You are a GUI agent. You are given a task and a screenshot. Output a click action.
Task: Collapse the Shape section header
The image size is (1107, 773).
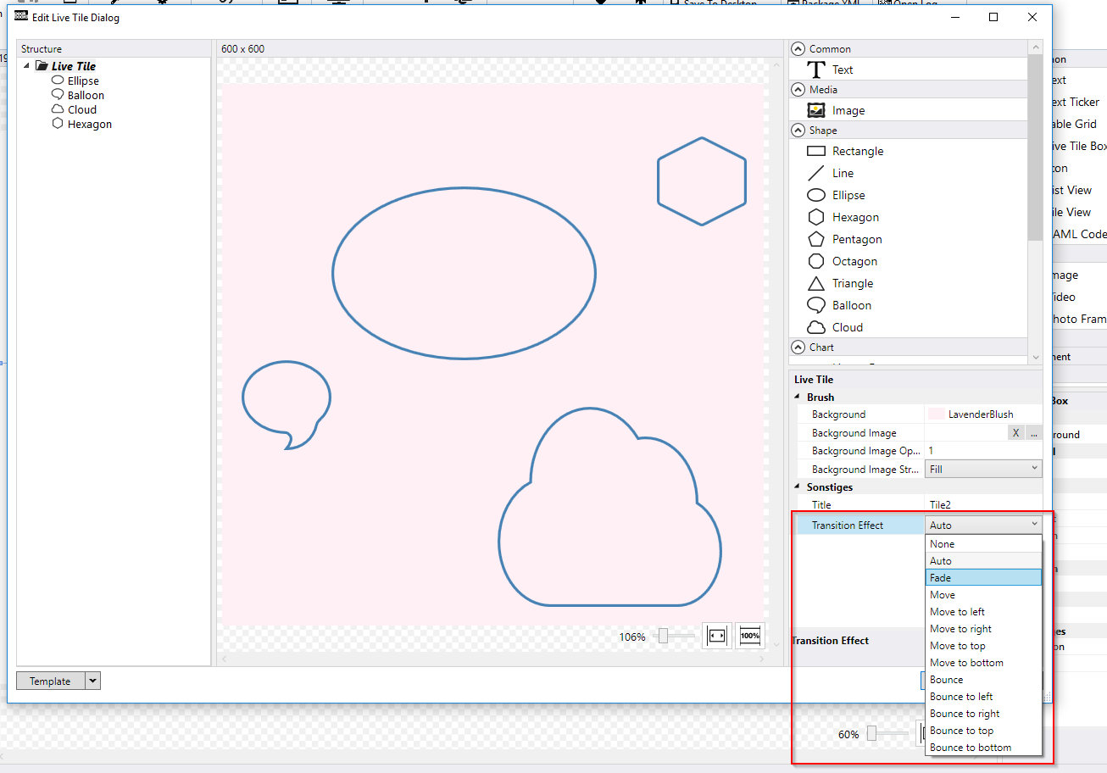(x=798, y=130)
